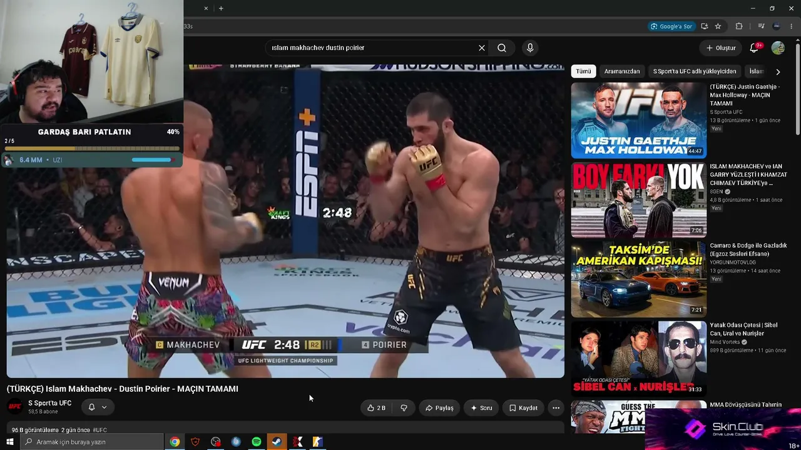This screenshot has width=801, height=450.
Task: Click the main video player to pause
Action: pos(285,221)
